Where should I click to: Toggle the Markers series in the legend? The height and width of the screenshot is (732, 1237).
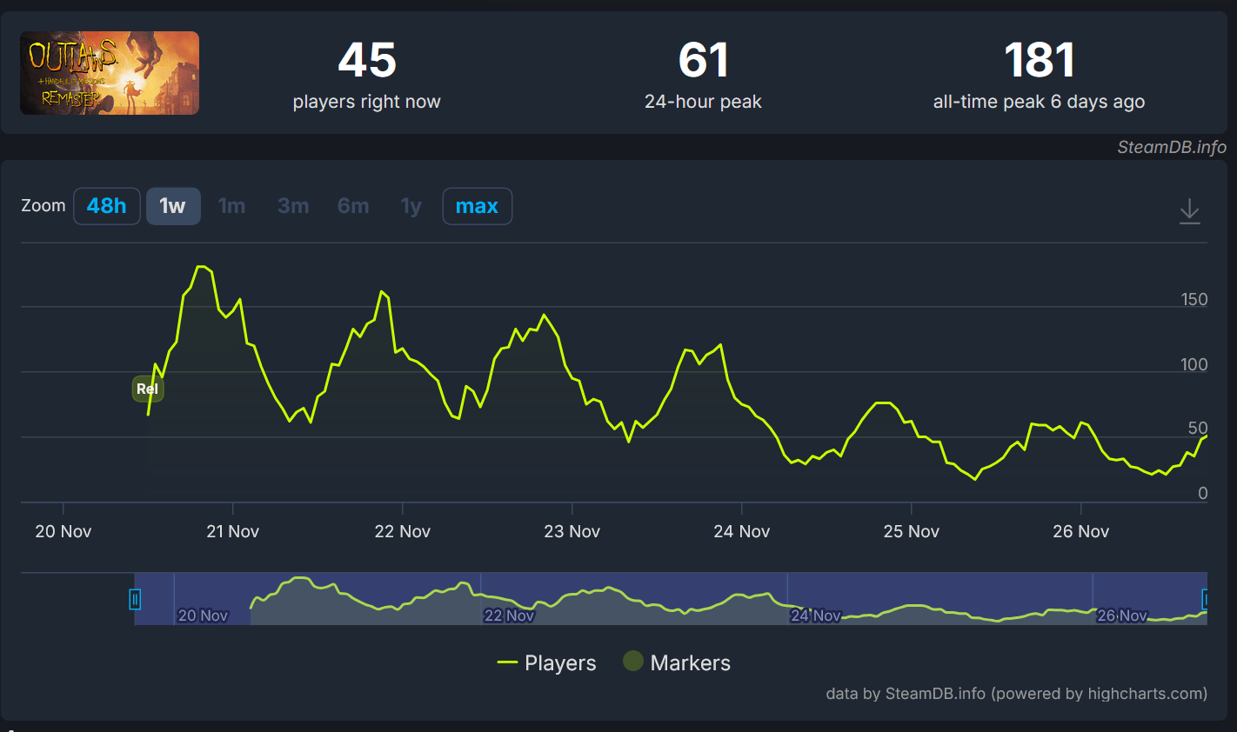coord(677,662)
